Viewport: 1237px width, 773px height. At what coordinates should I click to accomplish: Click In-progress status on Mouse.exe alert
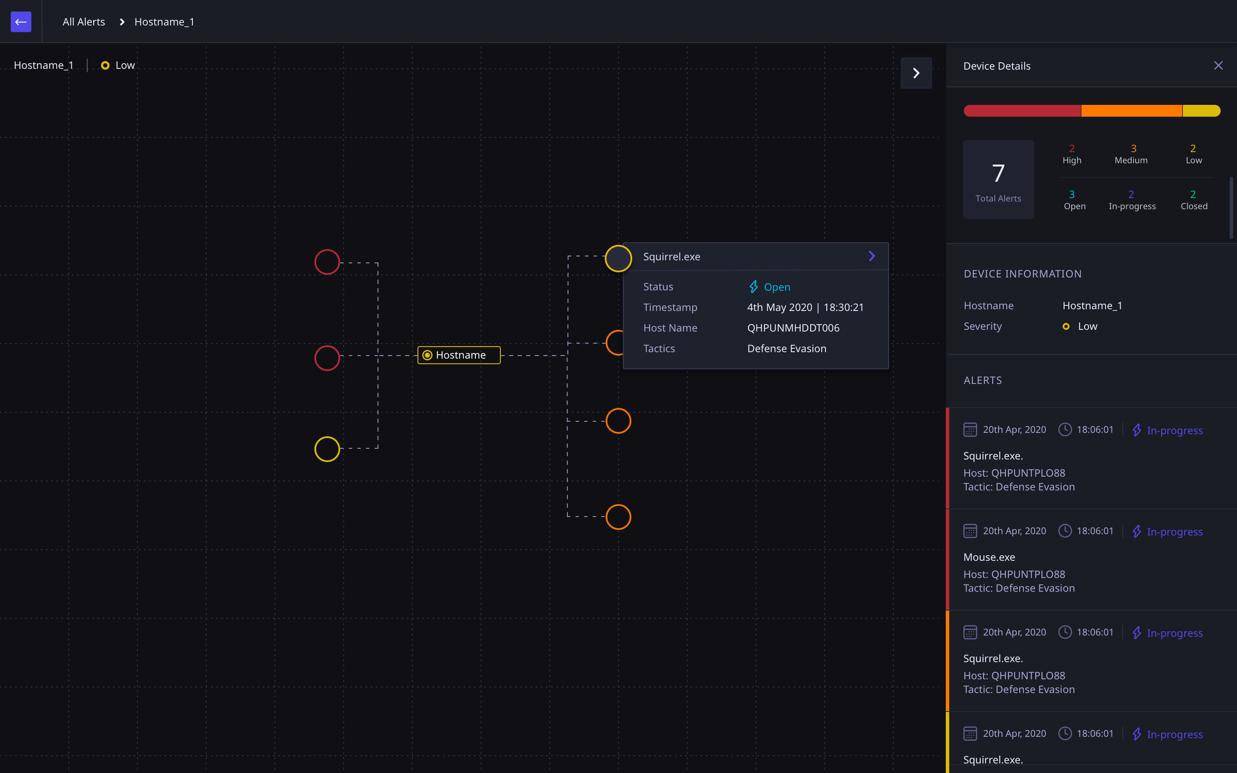1174,532
